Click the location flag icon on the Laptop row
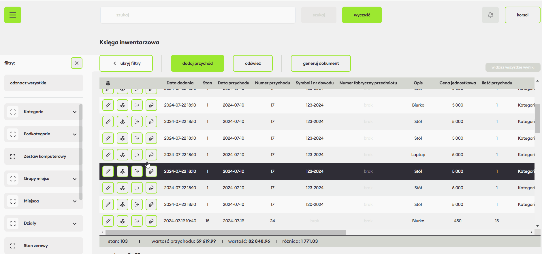Screen dimensions: 542x254 123,155
